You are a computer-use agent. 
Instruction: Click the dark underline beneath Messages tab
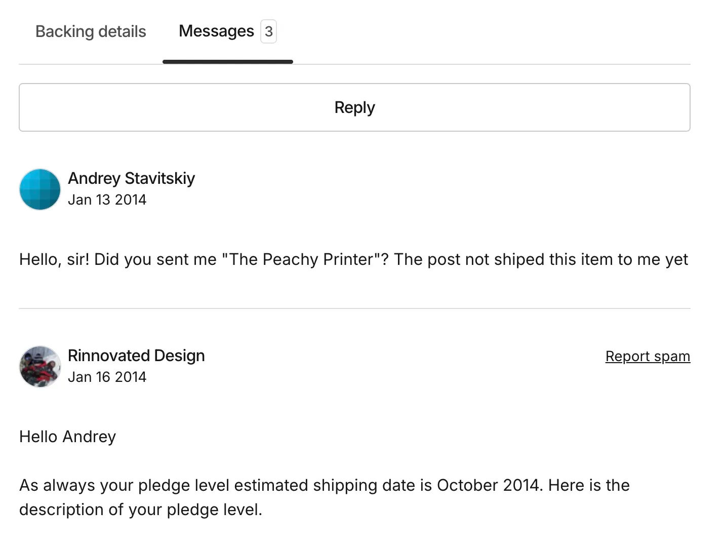tap(228, 62)
